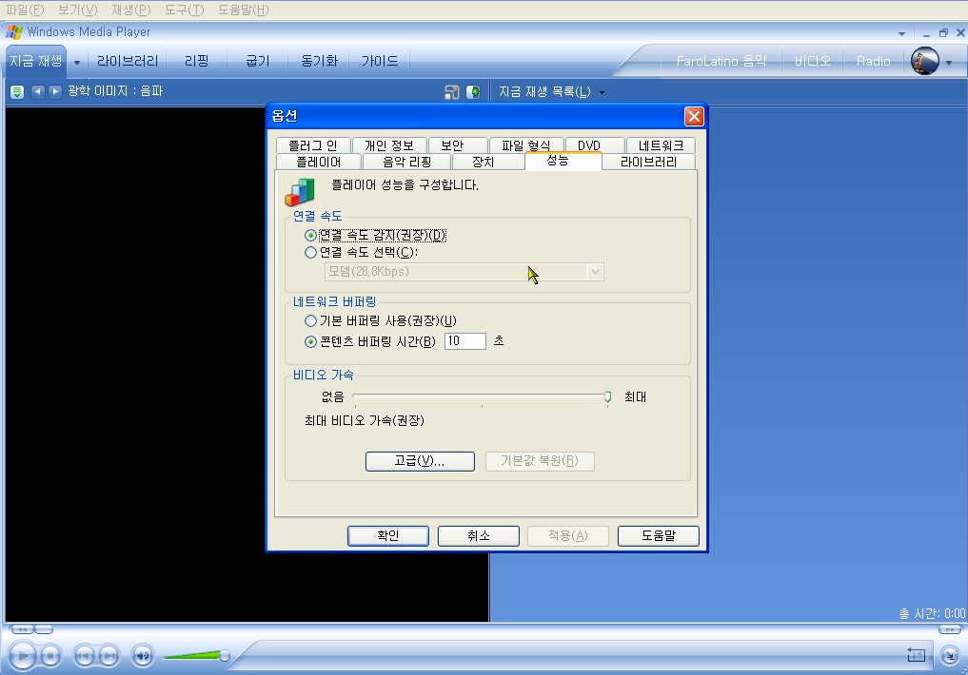The height and width of the screenshot is (675, 968).
Task: Open the 파일 형식 options tab
Action: coord(526,145)
